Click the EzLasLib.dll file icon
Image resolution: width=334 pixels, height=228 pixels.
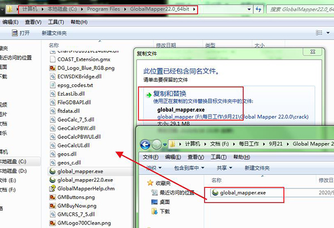pyautogui.click(x=52, y=93)
